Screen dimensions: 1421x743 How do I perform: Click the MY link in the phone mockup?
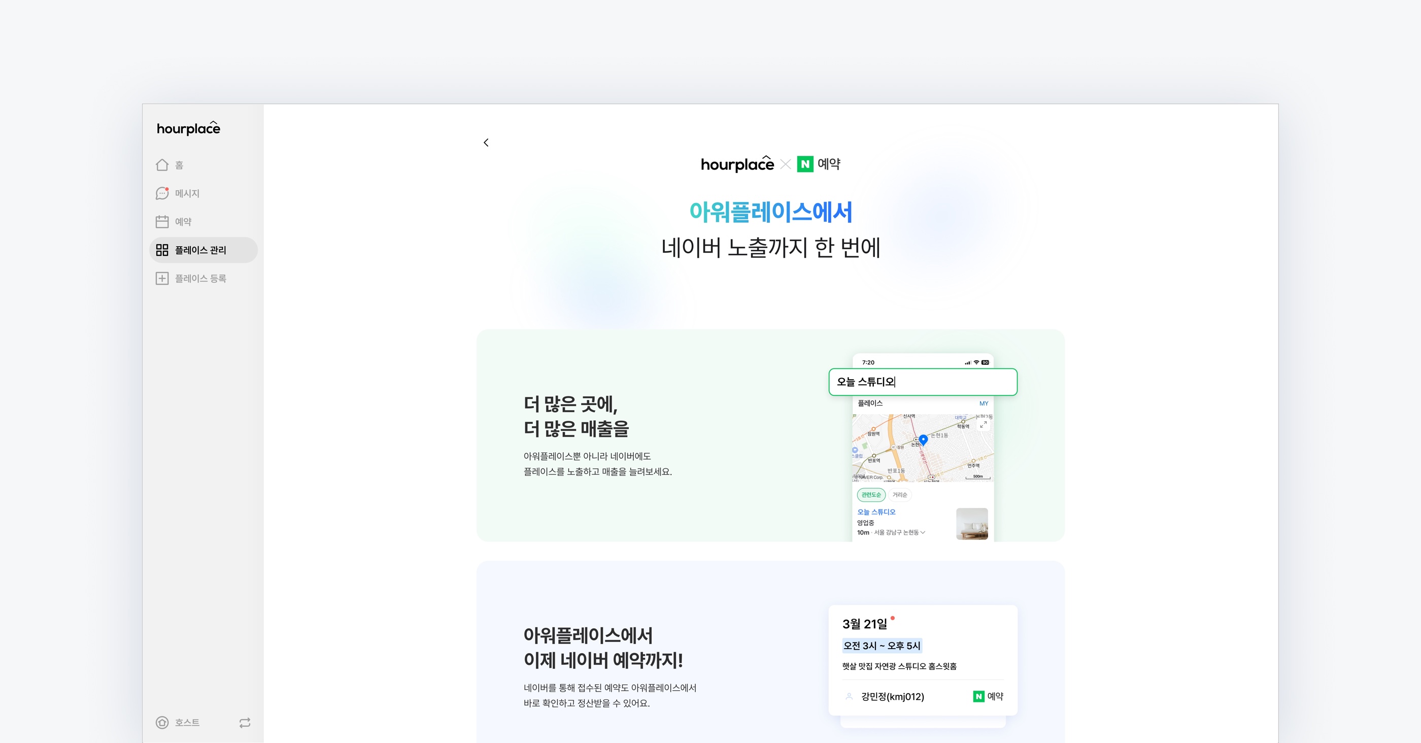point(984,403)
